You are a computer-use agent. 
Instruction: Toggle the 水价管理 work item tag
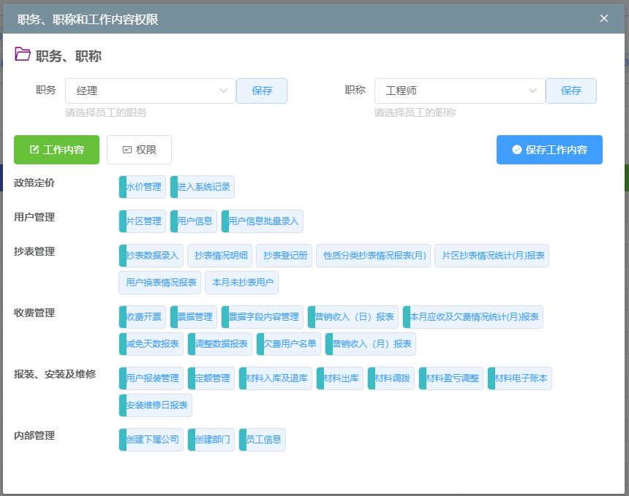coord(143,187)
